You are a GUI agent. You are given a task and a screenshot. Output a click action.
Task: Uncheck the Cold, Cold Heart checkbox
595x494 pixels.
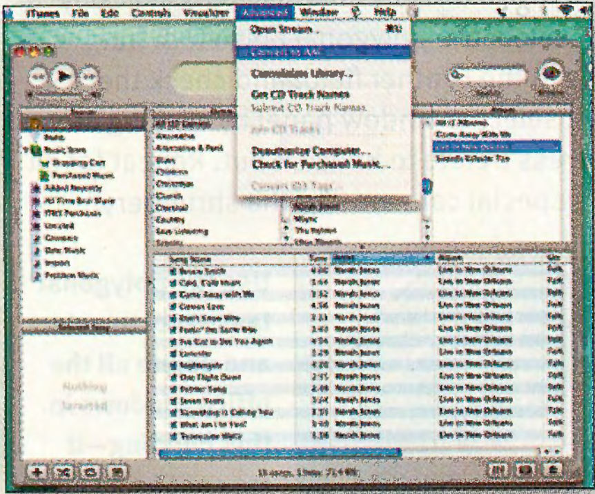[173, 283]
